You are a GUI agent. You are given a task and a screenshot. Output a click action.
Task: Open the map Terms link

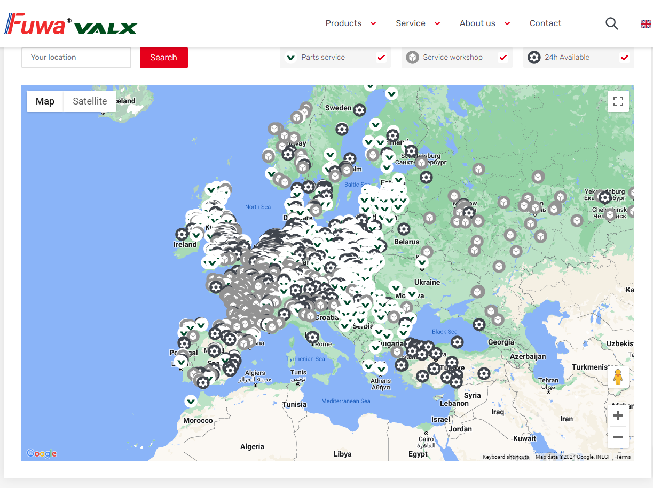[623, 457]
